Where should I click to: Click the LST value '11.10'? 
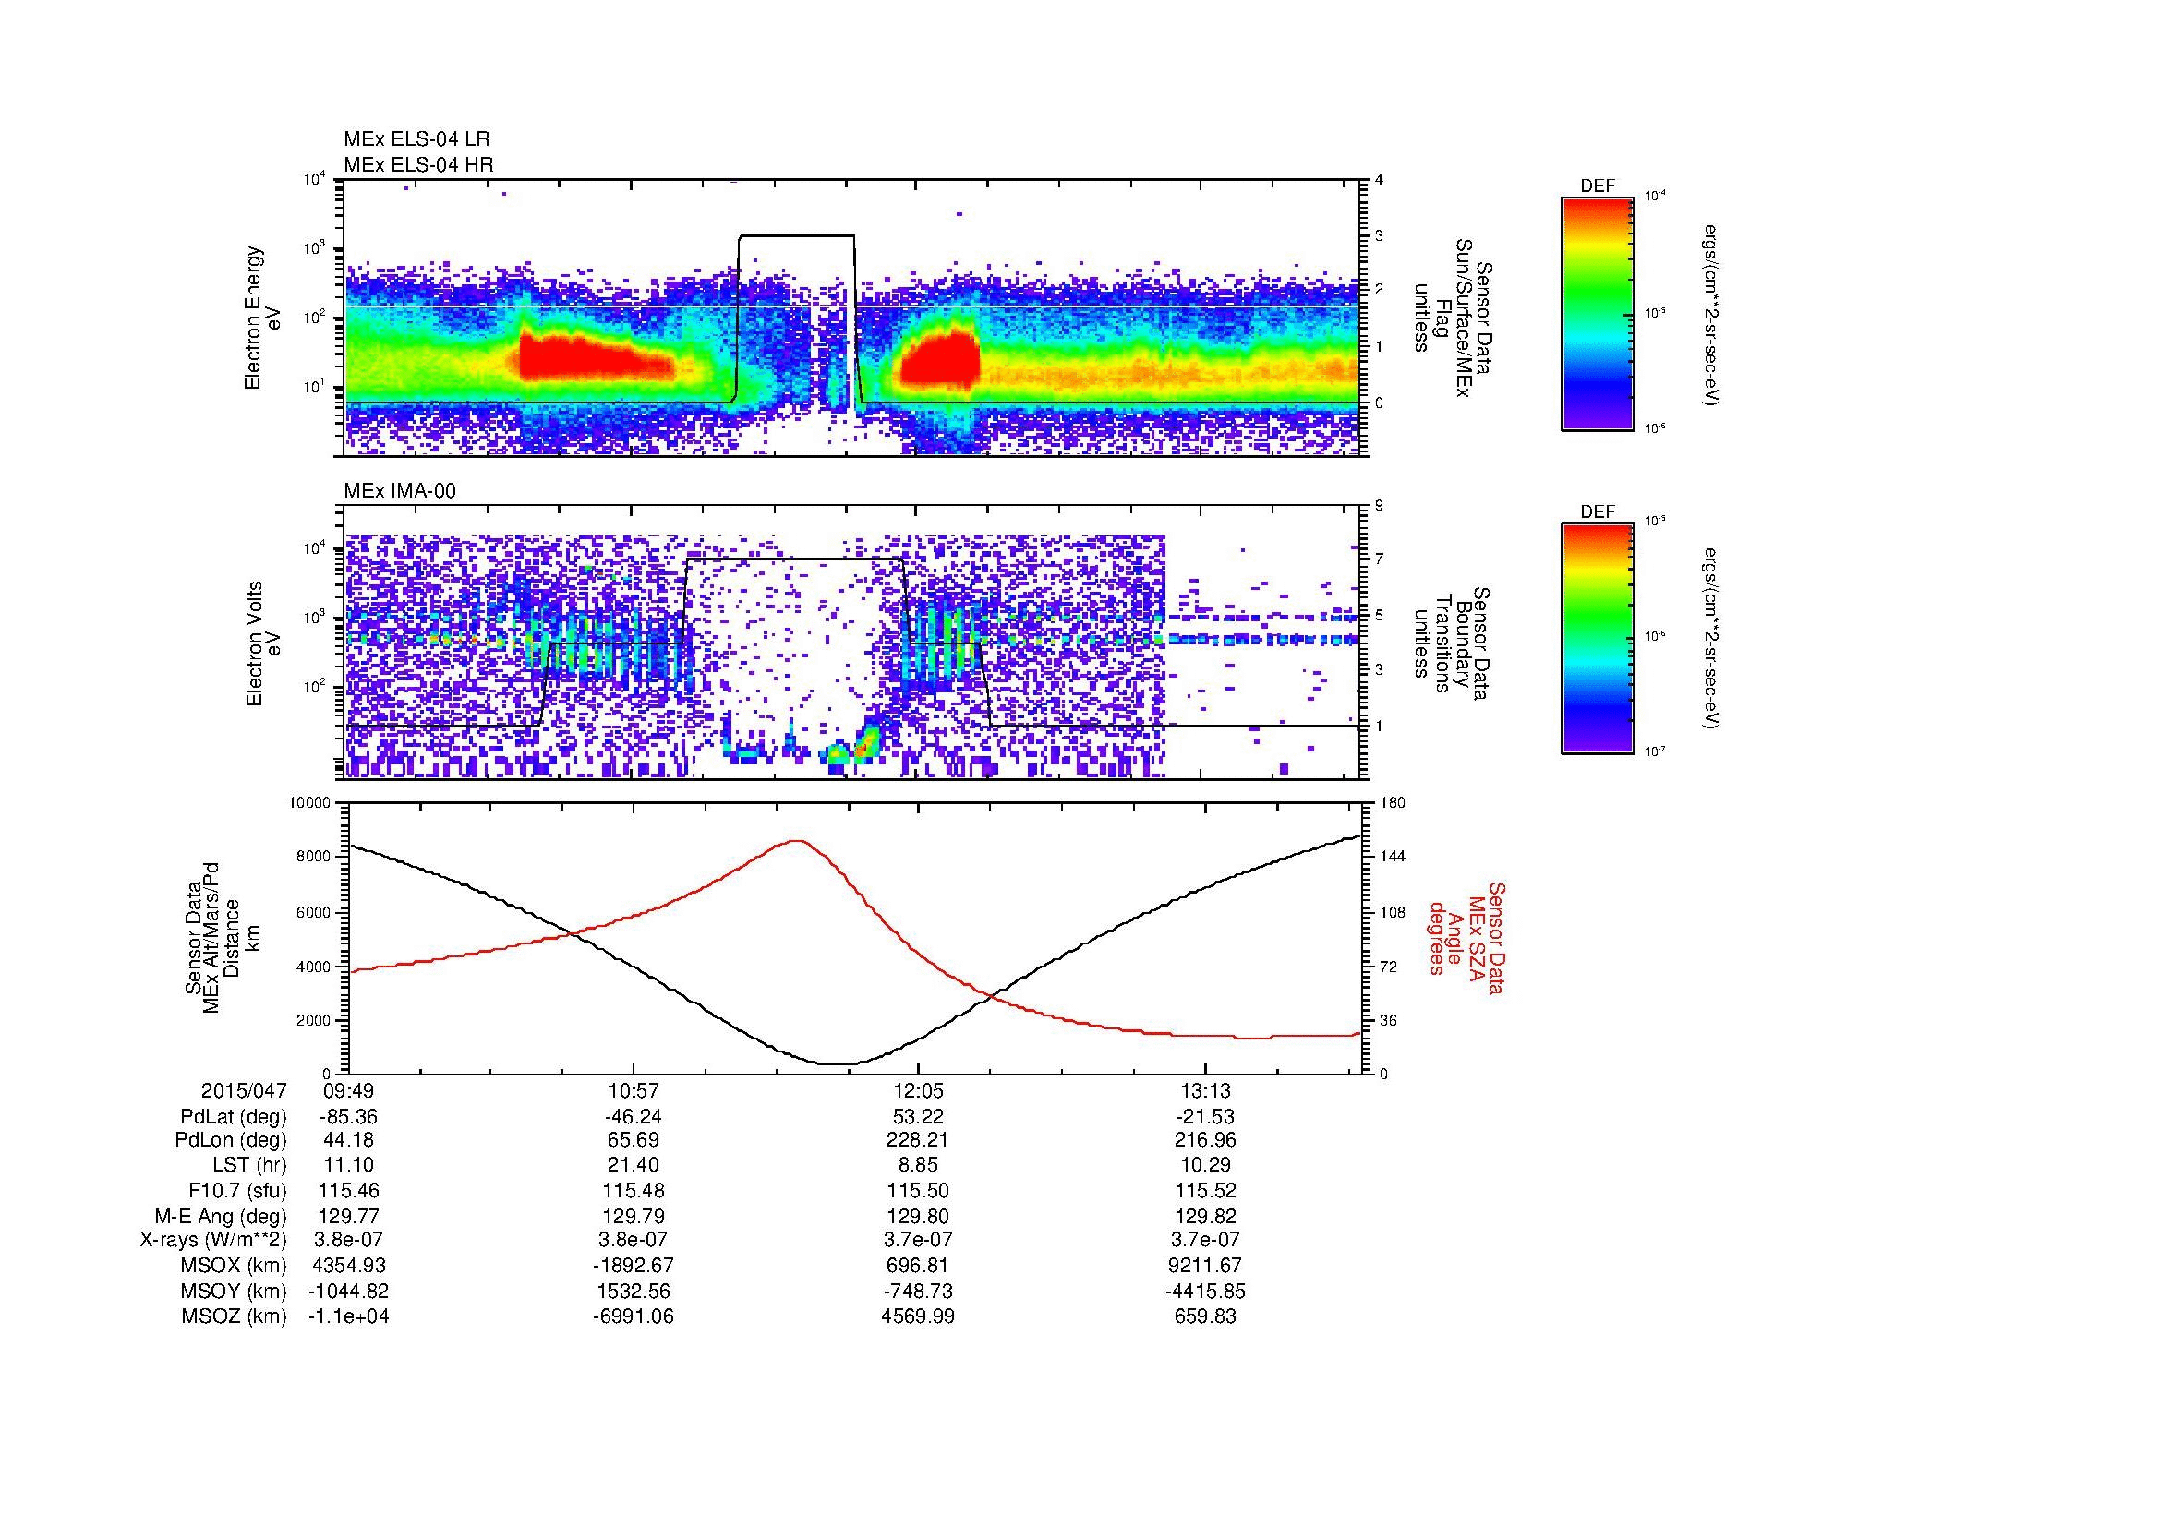pos(348,1166)
